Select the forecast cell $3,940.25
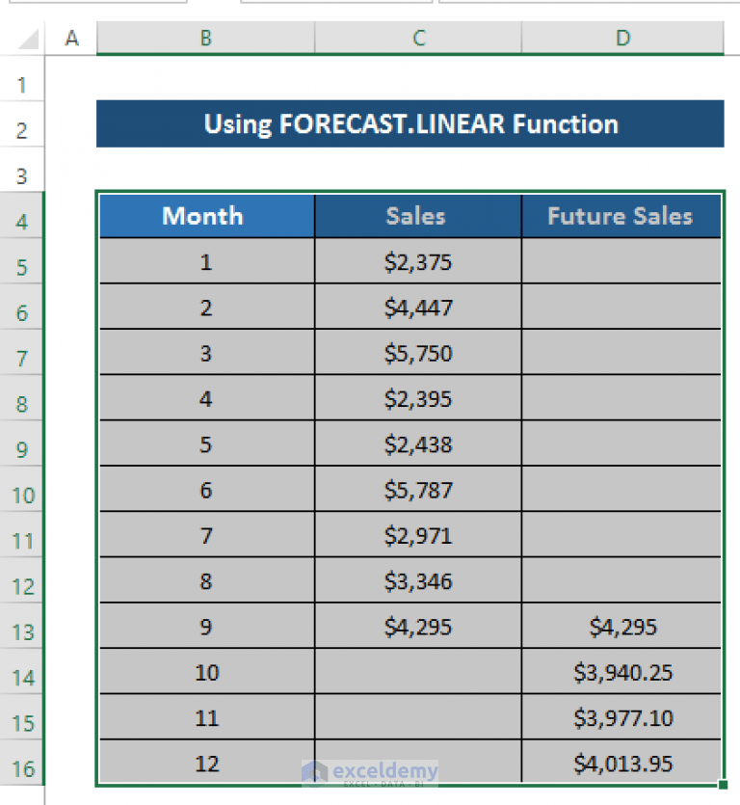740x805 pixels. coord(621,672)
